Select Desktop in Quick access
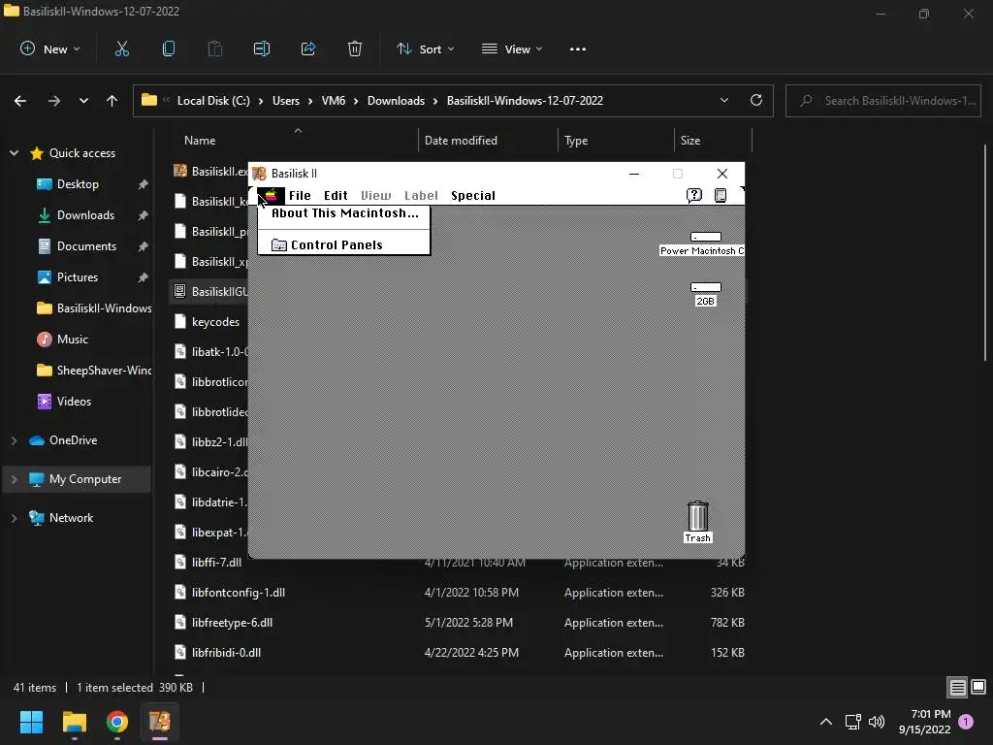The image size is (993, 745). [78, 184]
